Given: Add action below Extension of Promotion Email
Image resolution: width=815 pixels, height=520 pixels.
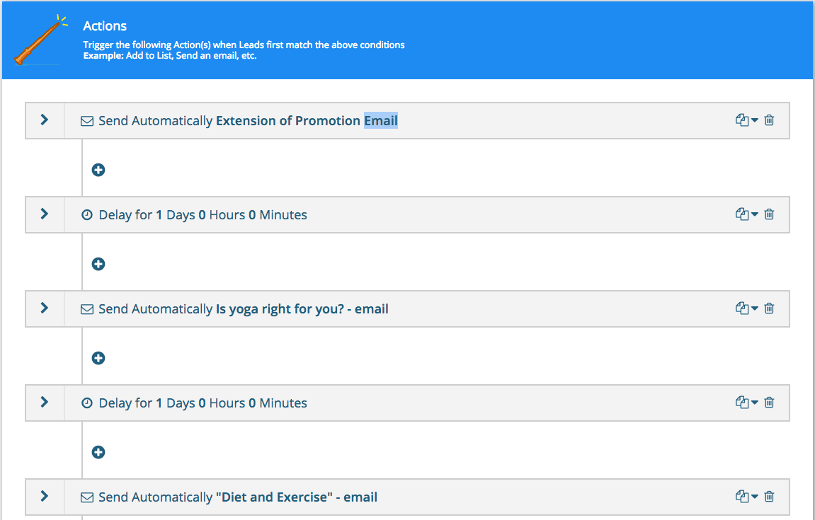Looking at the screenshot, I should (x=98, y=170).
